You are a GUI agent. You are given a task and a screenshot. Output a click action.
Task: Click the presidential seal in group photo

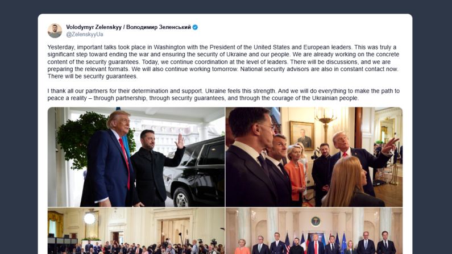pos(316,221)
